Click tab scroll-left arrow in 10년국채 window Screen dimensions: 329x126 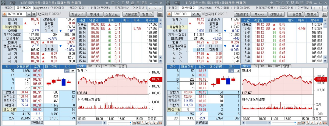point(314,8)
